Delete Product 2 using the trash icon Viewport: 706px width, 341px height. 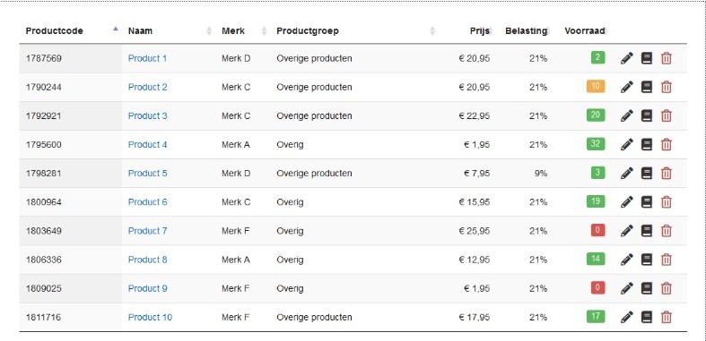pyautogui.click(x=666, y=87)
